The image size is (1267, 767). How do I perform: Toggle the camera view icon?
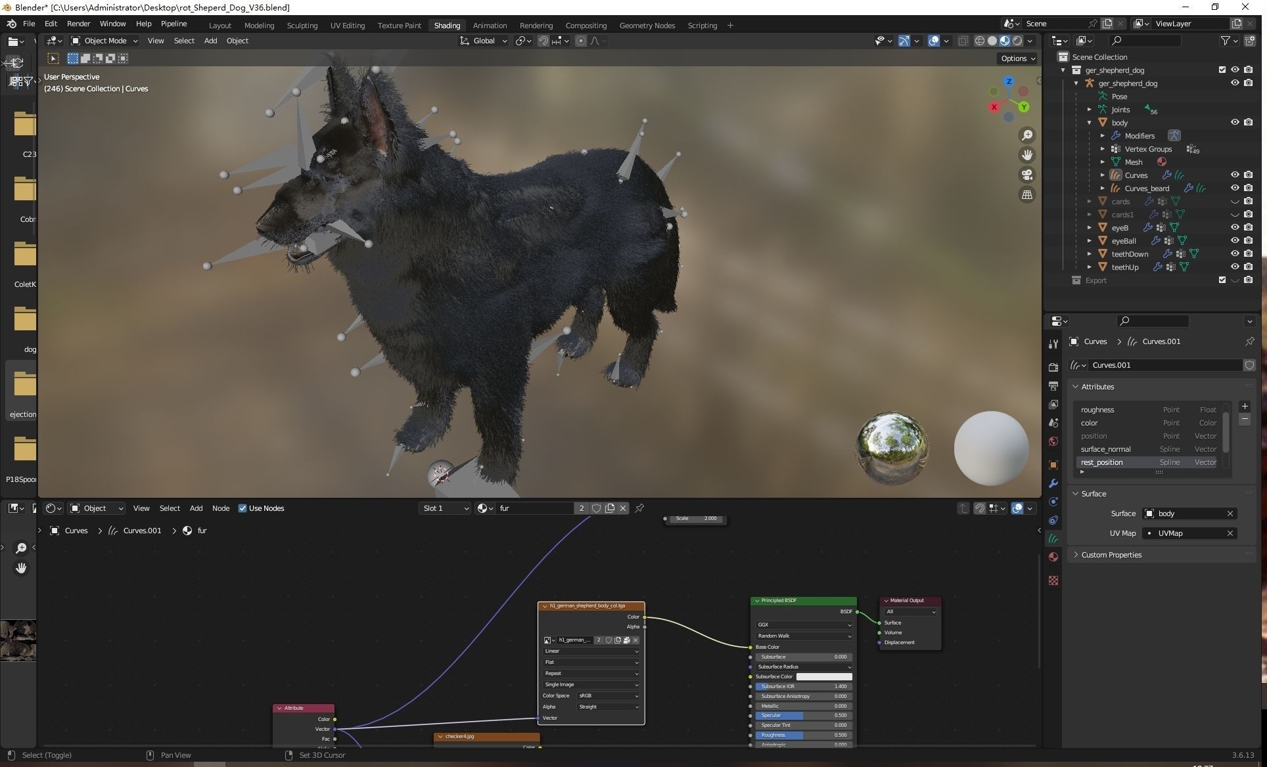(1026, 175)
